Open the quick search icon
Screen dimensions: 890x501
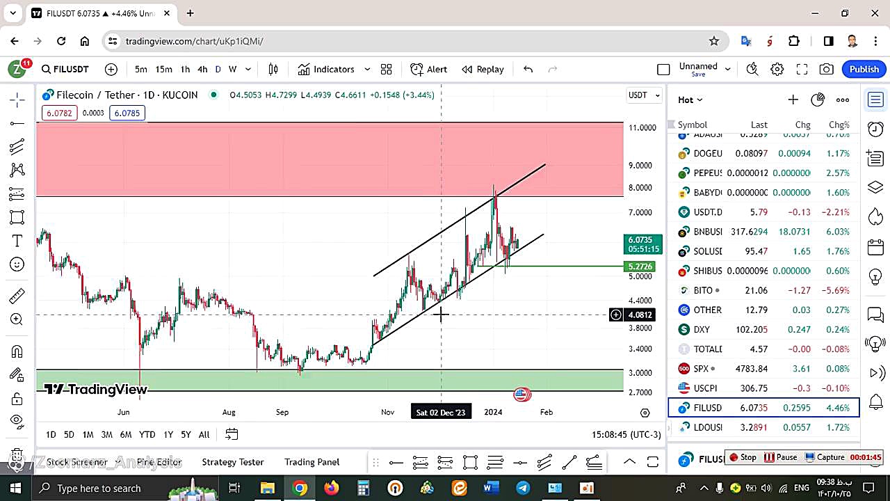pyautogui.click(x=752, y=69)
